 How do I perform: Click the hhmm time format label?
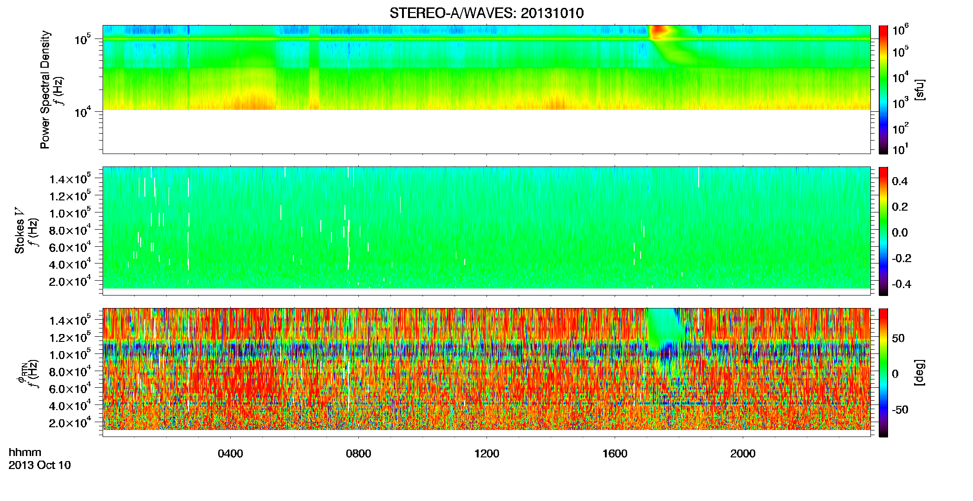pyautogui.click(x=25, y=452)
